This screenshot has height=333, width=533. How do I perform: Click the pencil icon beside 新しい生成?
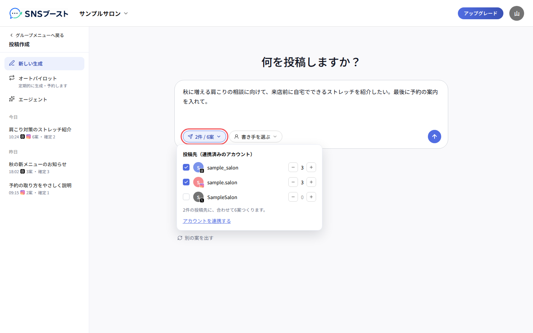pyautogui.click(x=12, y=63)
